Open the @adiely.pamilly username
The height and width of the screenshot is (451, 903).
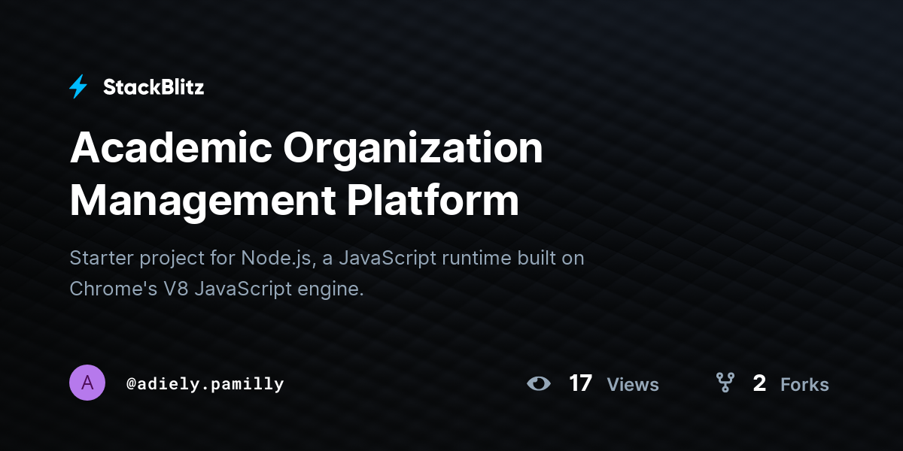[x=205, y=384]
